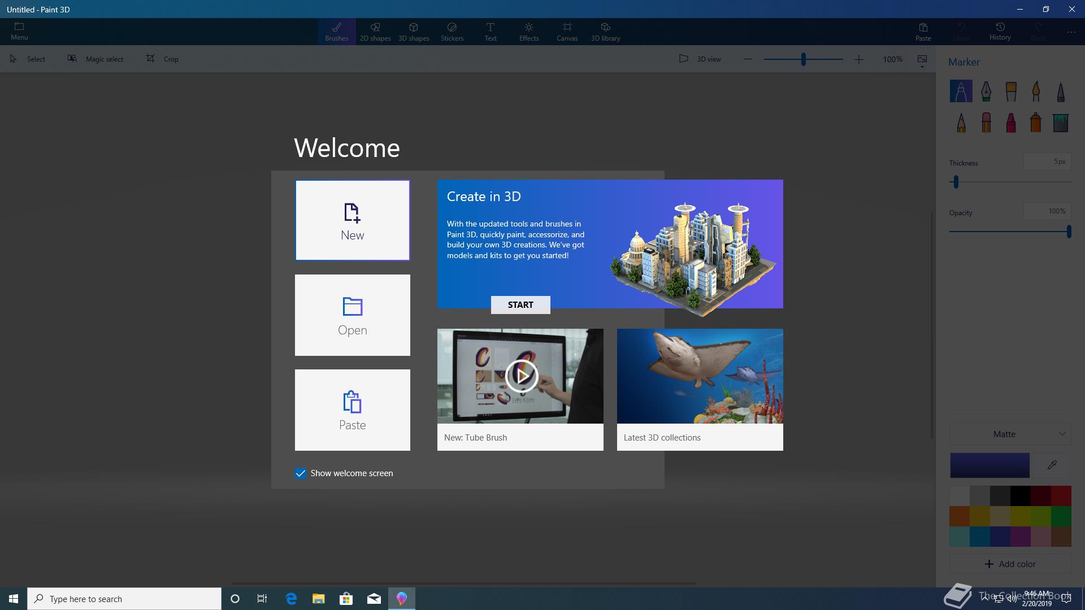Open the view options image icon

click(922, 60)
